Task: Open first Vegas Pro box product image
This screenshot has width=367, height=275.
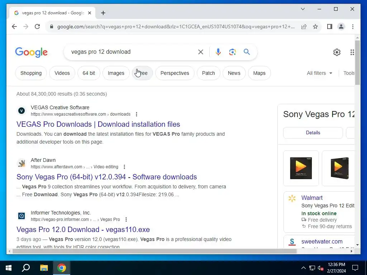Action: (301, 168)
